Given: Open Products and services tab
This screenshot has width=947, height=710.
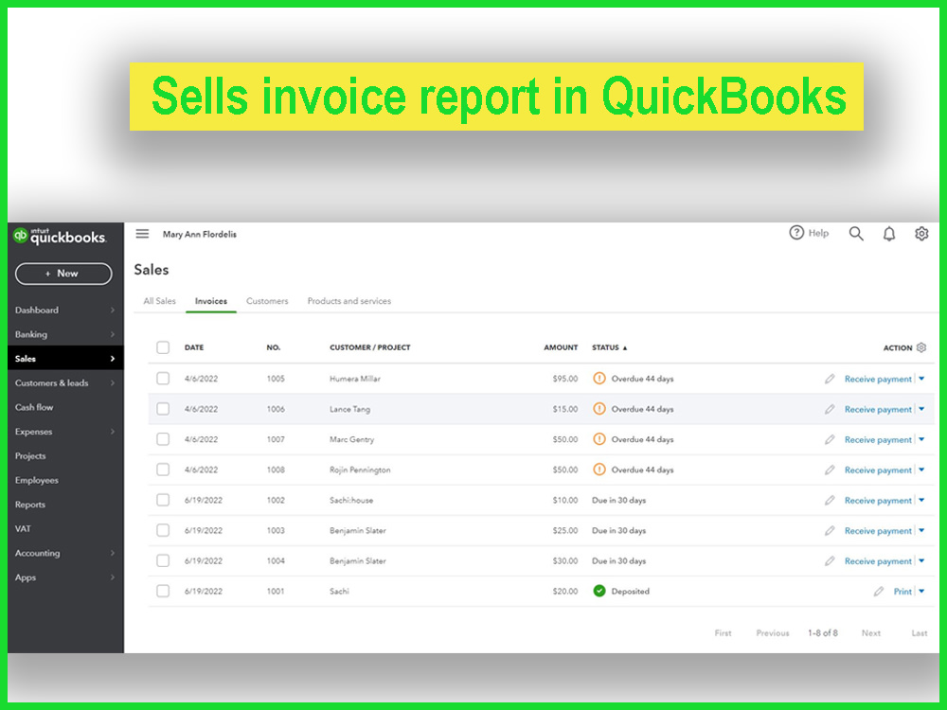Looking at the screenshot, I should [349, 301].
